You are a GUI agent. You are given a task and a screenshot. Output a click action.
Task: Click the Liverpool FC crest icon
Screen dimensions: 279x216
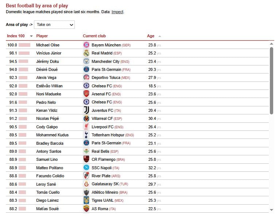(x=86, y=127)
